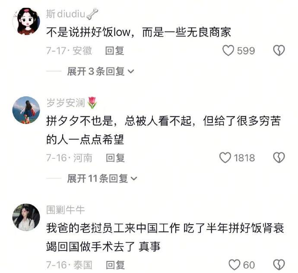Expand 3 replies under first comment
Screen dimensions: 298x273
click(101, 71)
